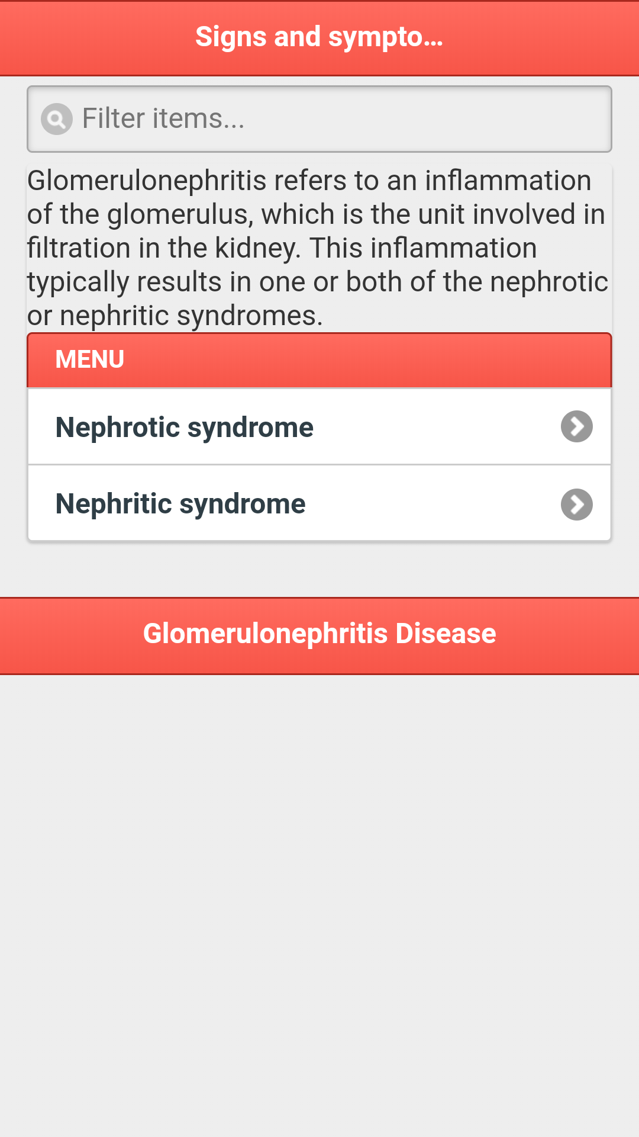639x1137 pixels.
Task: Select the "Nephritic syndrome" label text
Action: [180, 504]
